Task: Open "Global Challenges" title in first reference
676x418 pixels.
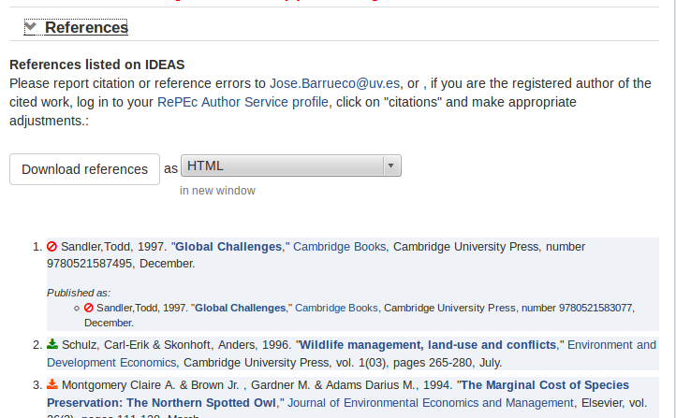Action: (x=228, y=247)
